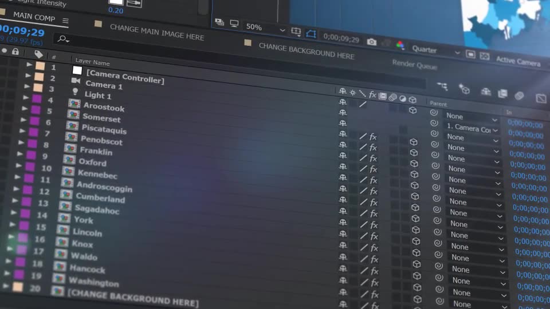The image size is (550, 309).
Task: Click the fx column header icon
Action: pos(372,94)
